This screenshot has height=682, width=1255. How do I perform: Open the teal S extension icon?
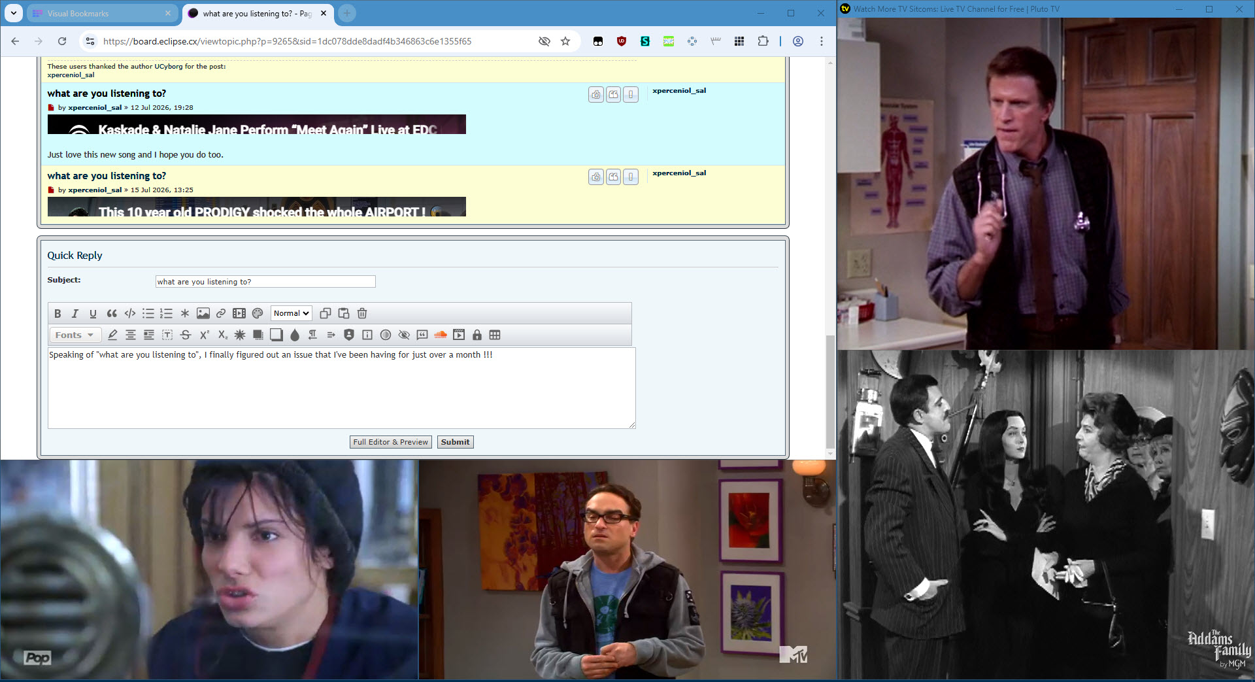pos(645,41)
